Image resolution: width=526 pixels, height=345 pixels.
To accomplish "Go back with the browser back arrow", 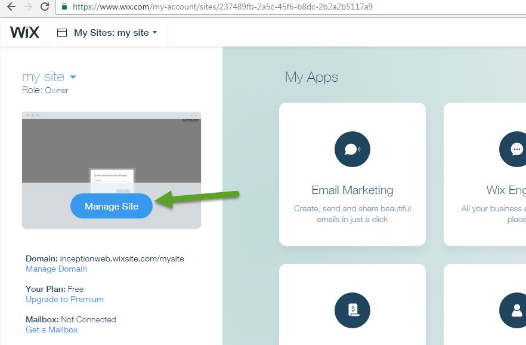I will click(11, 7).
